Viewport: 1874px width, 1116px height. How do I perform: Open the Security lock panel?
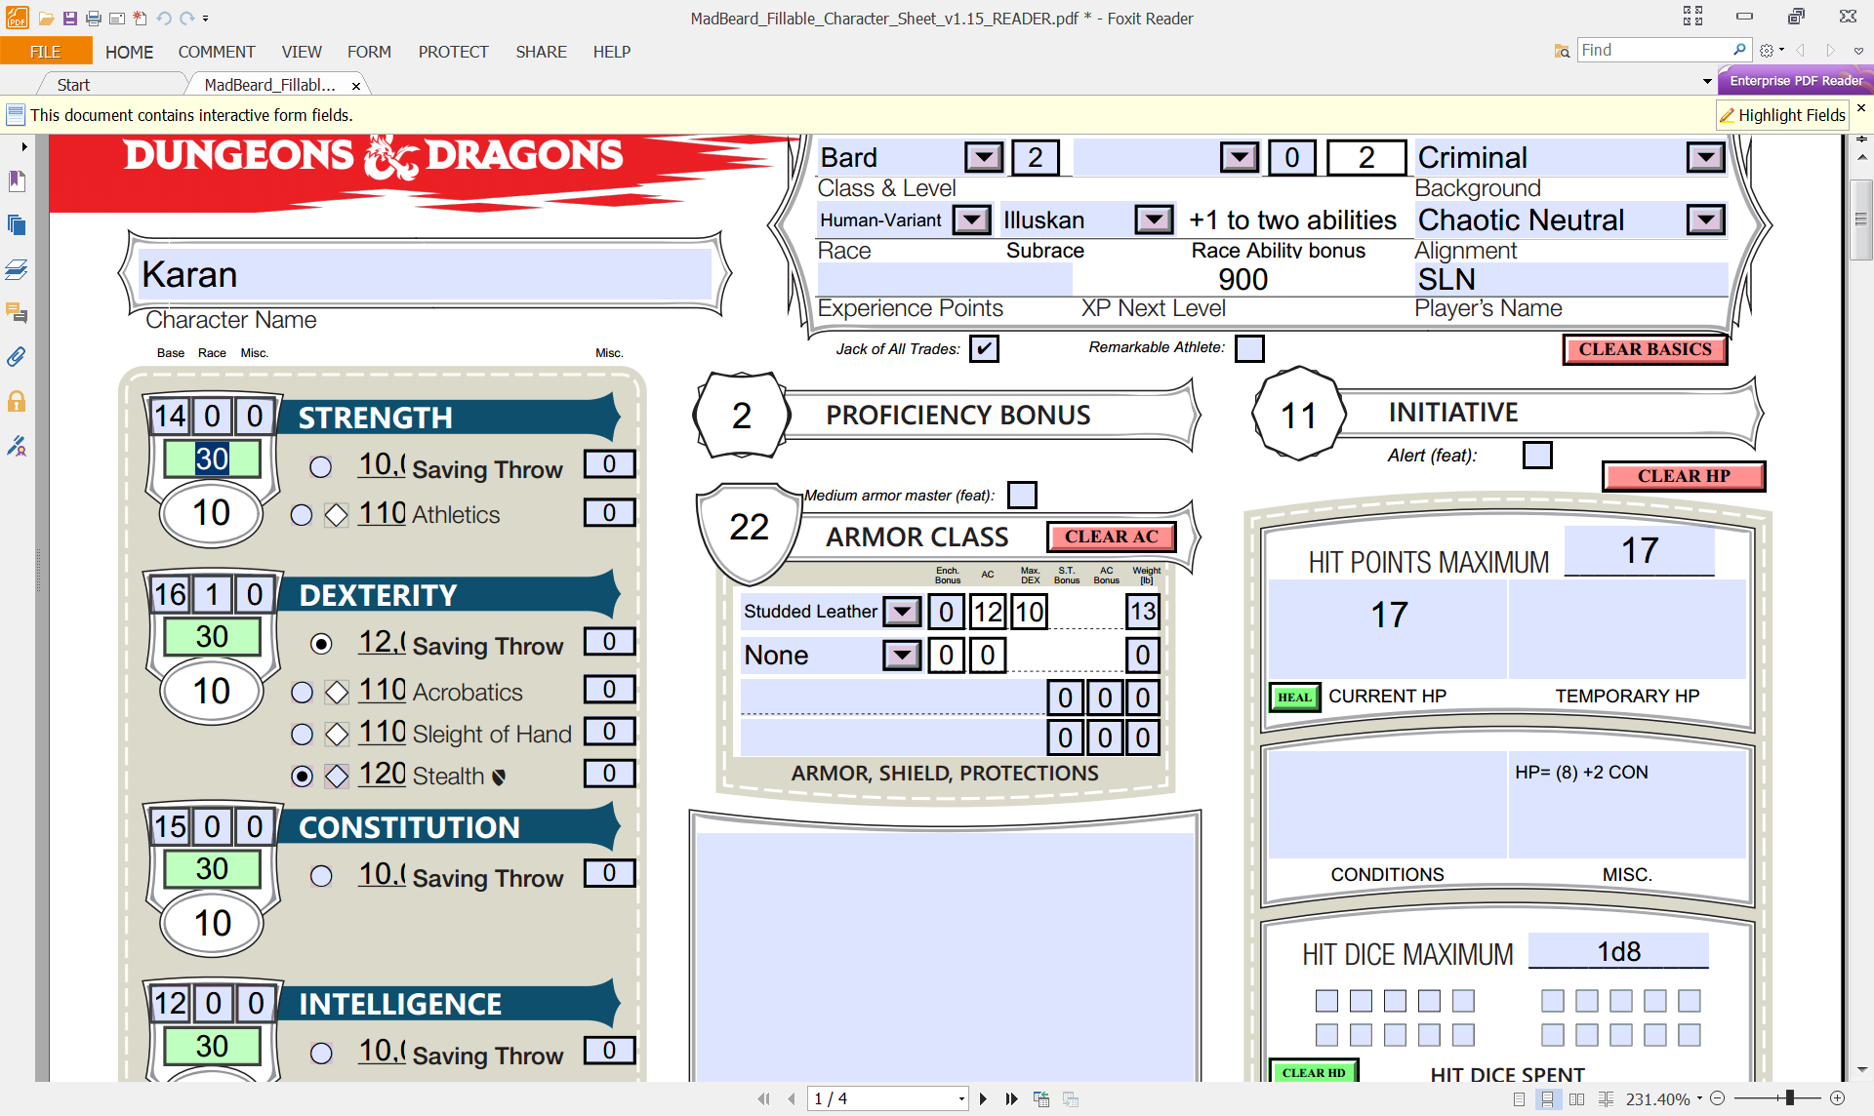[17, 401]
